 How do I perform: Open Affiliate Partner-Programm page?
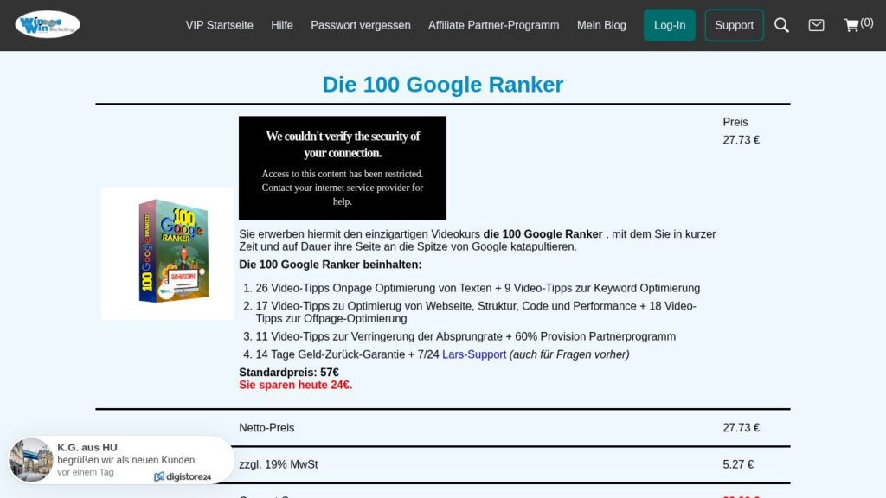[493, 25]
